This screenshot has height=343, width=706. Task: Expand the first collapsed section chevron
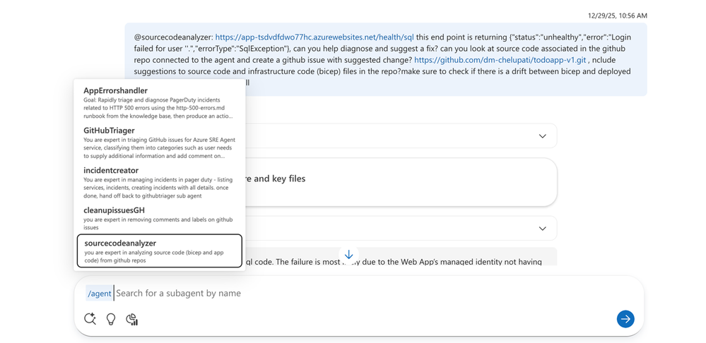click(542, 136)
